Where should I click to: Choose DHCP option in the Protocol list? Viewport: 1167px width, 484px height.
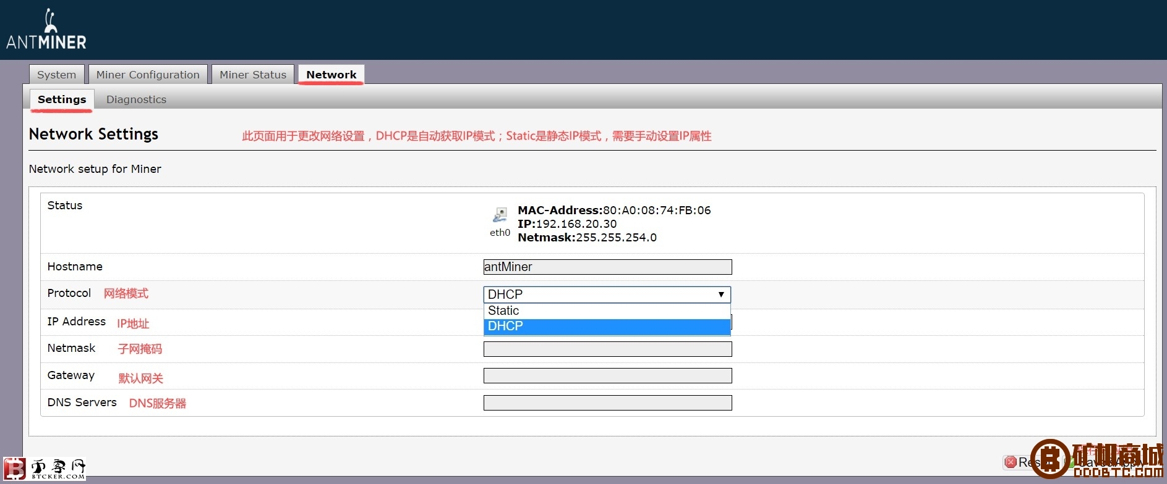pyautogui.click(x=607, y=326)
